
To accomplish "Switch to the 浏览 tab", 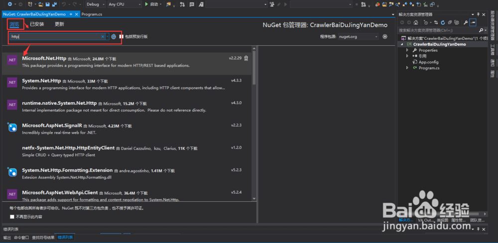I will tap(14, 24).
